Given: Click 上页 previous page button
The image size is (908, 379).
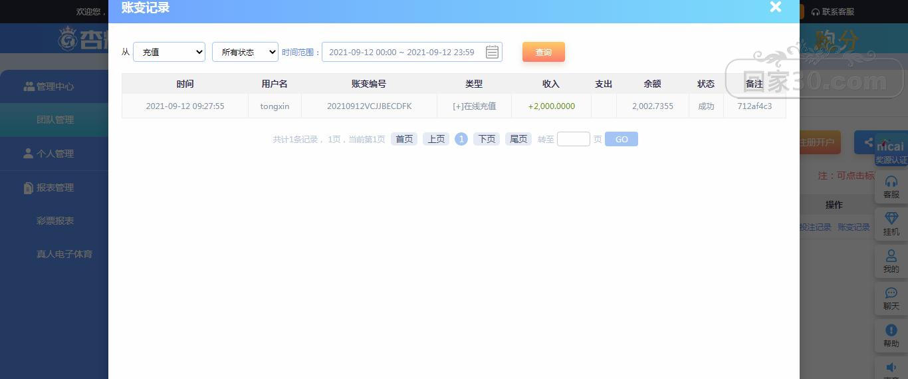Looking at the screenshot, I should point(436,139).
